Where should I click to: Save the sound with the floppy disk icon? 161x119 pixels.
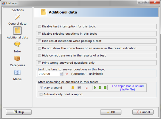click(79, 88)
